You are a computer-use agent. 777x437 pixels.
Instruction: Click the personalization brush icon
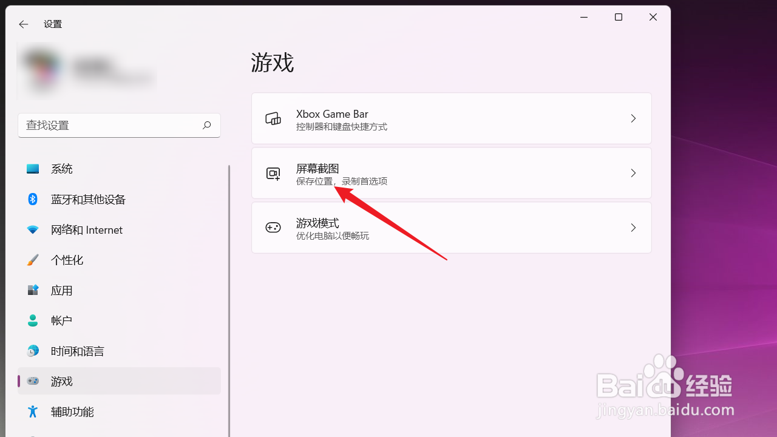click(32, 260)
